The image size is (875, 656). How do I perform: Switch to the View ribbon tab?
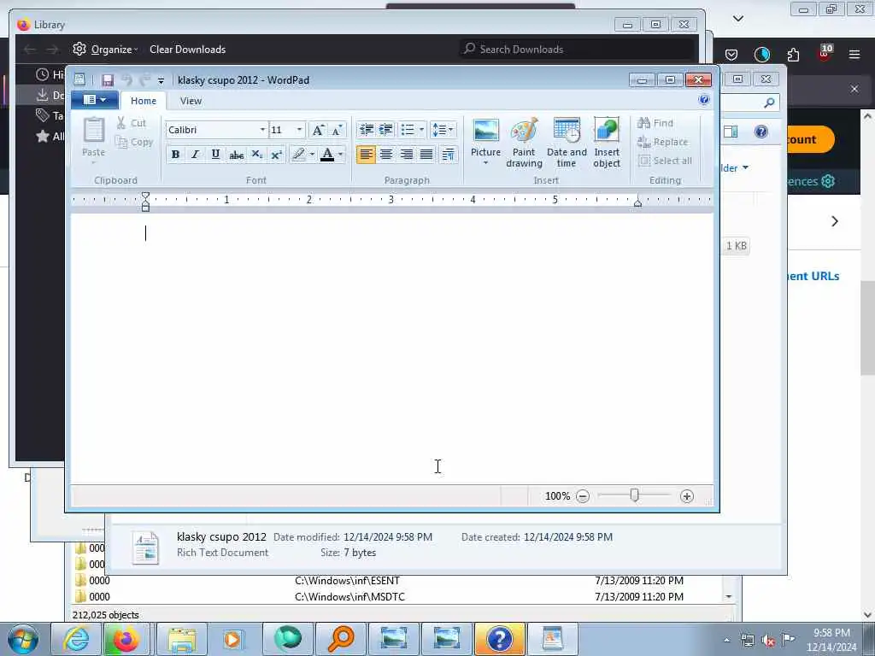[x=191, y=101]
